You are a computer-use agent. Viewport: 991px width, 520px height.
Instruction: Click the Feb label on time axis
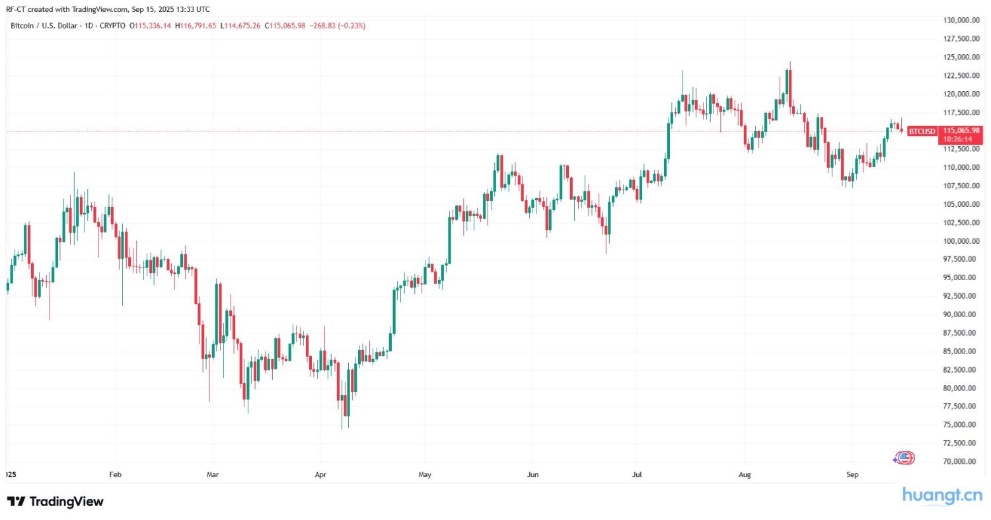click(x=116, y=474)
